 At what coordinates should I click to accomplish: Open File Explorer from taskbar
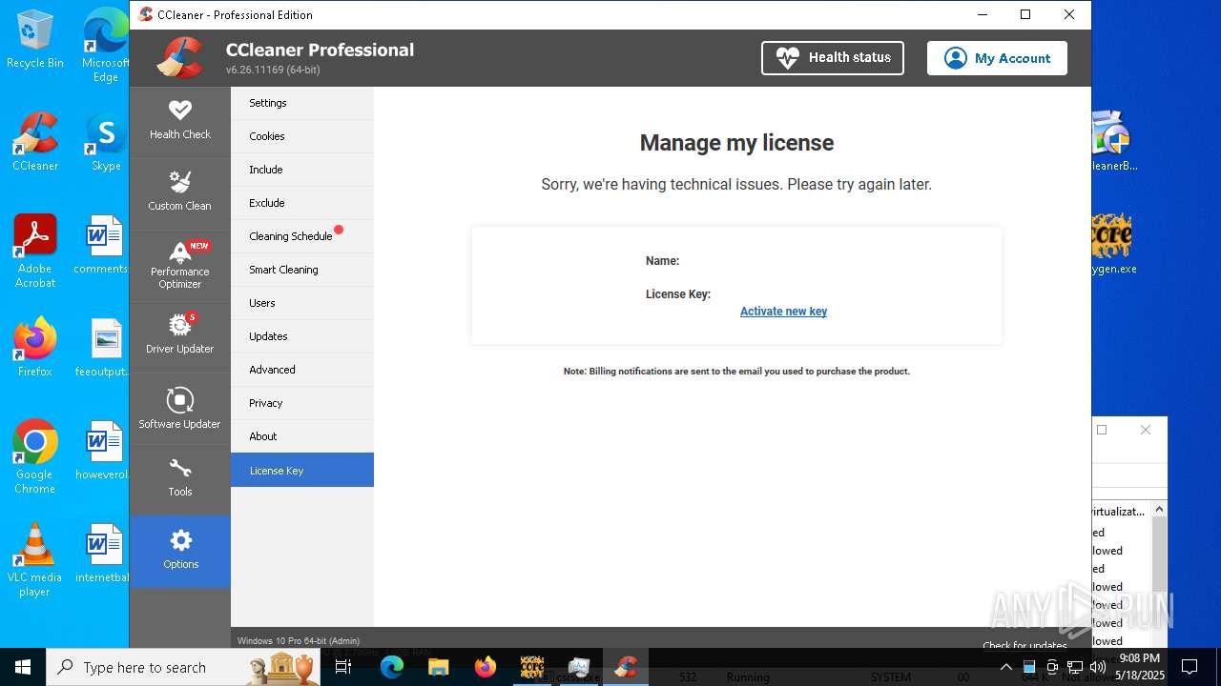point(438,667)
